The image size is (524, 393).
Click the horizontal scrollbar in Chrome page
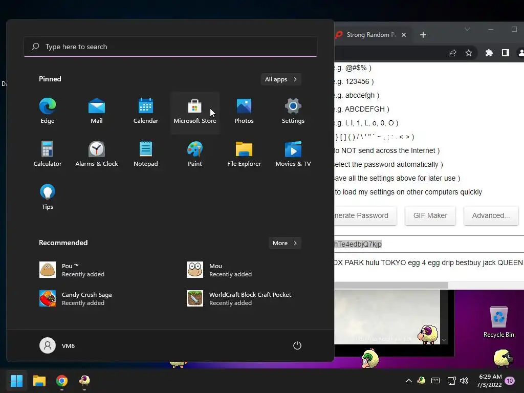[391, 285]
